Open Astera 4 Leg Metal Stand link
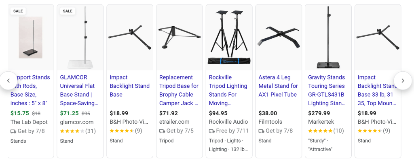 (x=278, y=86)
